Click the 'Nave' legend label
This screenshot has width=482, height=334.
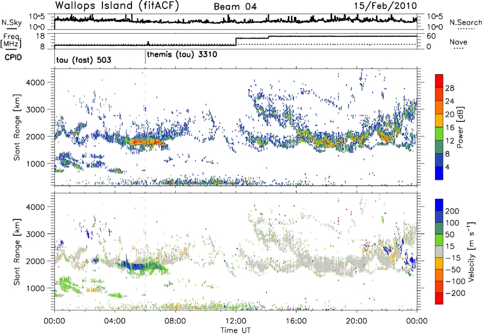(459, 42)
